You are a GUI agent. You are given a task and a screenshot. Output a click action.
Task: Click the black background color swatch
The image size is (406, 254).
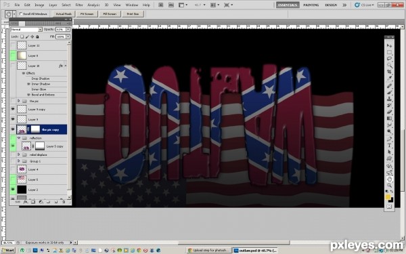pos(391,200)
